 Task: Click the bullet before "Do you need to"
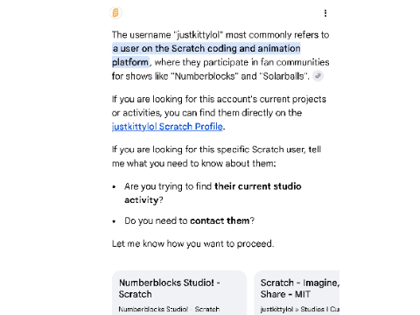pyautogui.click(x=115, y=221)
